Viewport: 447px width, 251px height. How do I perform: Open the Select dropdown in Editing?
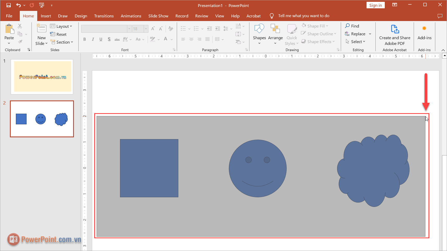tap(355, 42)
